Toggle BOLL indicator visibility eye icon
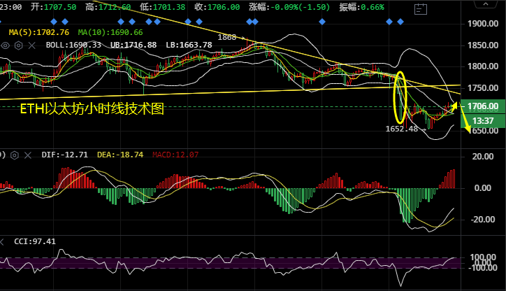The height and width of the screenshot is (291, 506). click(5, 45)
